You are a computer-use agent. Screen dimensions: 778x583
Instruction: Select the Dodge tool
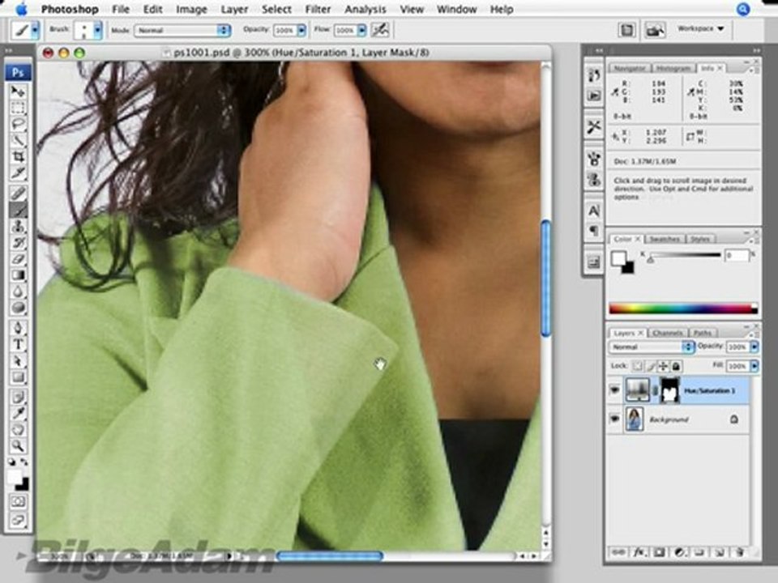(18, 308)
